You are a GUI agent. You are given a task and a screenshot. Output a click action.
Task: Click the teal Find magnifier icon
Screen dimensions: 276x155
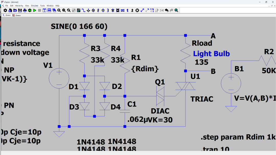point(176,10)
